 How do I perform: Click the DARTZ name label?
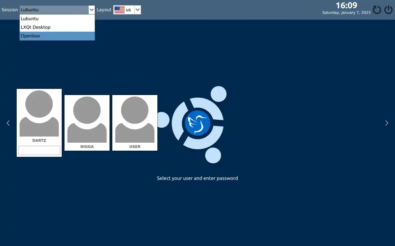pos(39,141)
